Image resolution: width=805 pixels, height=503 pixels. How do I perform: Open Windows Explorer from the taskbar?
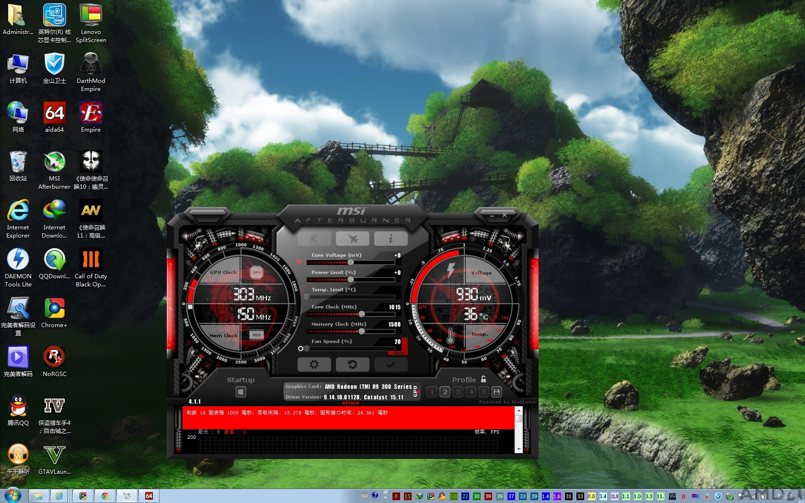pyautogui.click(x=39, y=496)
